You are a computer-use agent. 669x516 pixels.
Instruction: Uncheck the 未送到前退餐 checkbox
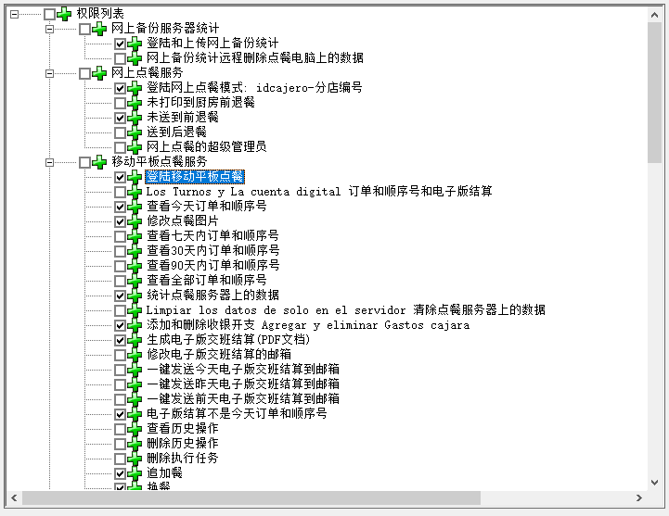click(x=120, y=118)
